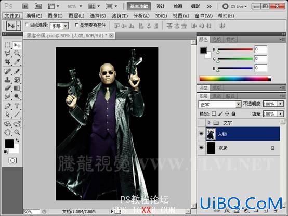Open the 不透明度 slider arrow
288x216 pixels.
pos(281,104)
